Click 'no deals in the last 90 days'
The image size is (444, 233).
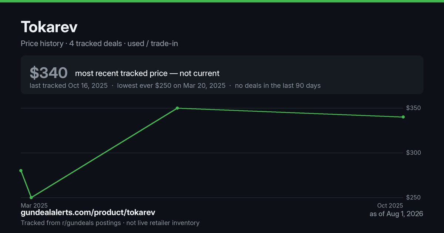coord(278,85)
